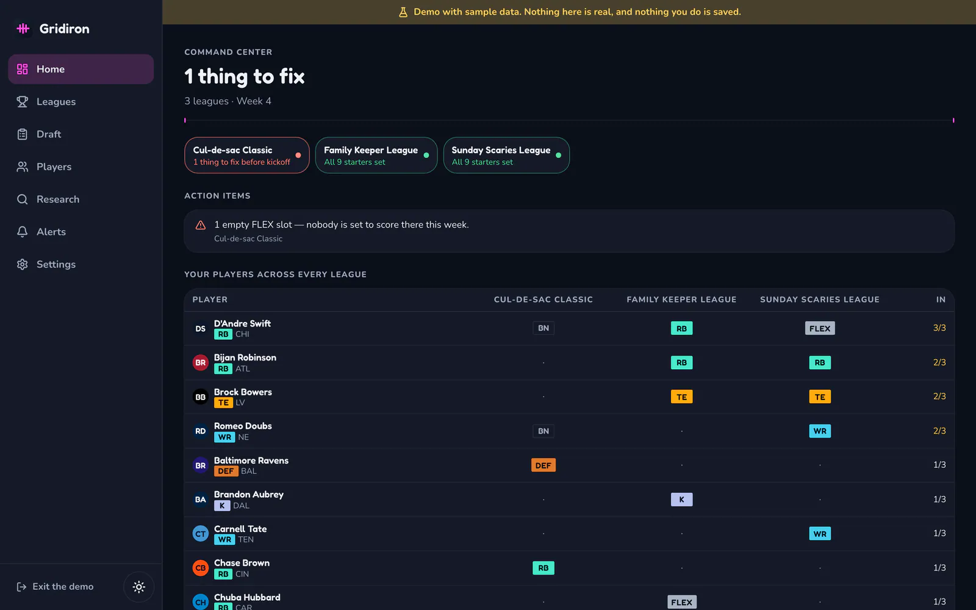Select the Cul-de-sac Classic league card
976x610 pixels.
[x=247, y=156]
